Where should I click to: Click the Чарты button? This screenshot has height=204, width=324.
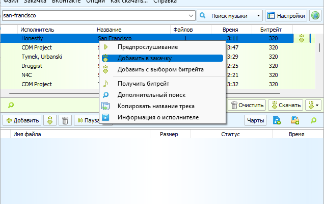[x=255, y=120]
